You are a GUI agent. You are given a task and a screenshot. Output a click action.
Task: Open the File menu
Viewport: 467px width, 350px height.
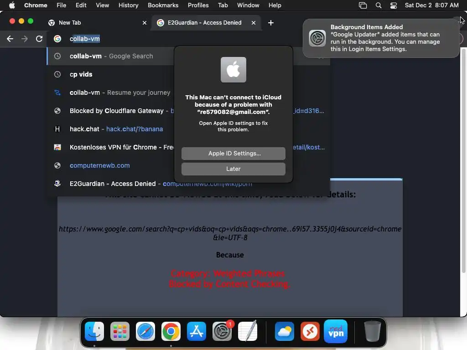pyautogui.click(x=62, y=5)
